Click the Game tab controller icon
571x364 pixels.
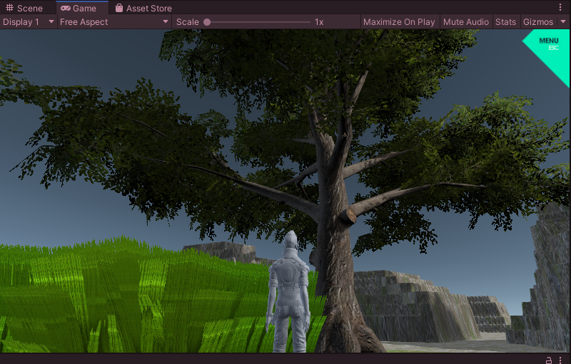click(66, 8)
